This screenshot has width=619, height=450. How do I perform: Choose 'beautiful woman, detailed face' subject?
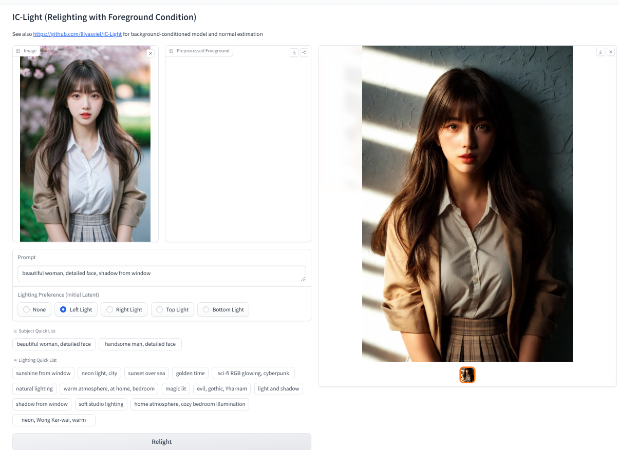pyautogui.click(x=54, y=344)
